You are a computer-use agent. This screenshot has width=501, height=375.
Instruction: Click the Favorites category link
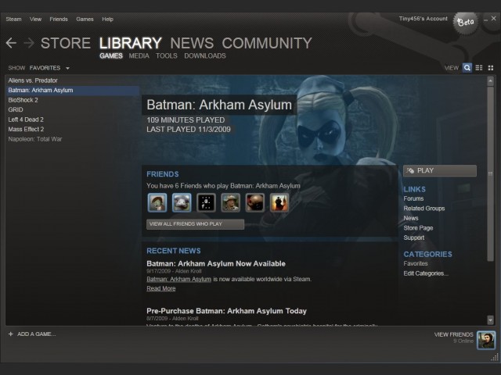[416, 263]
